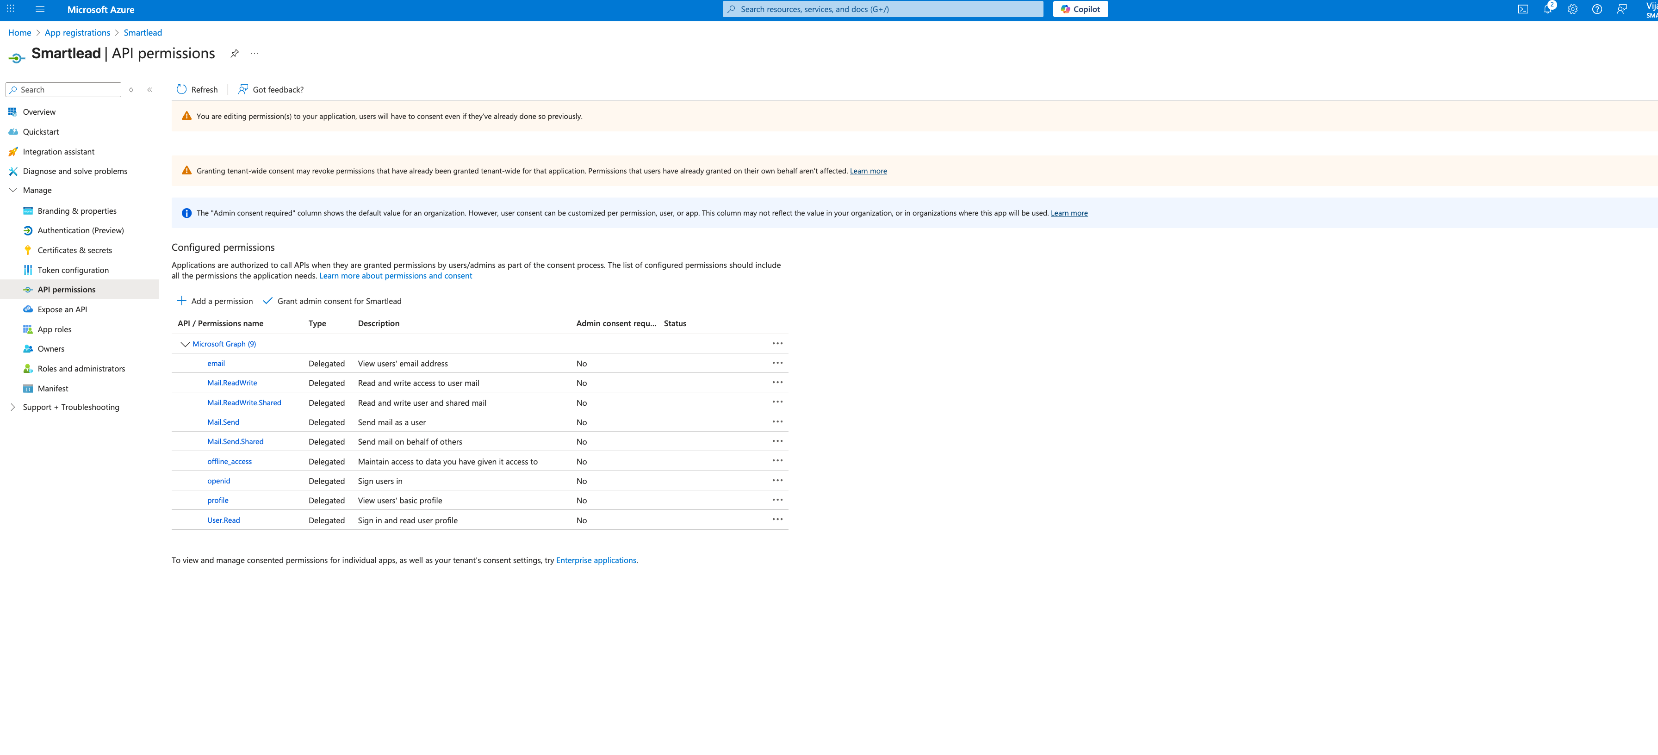1658x755 pixels.
Task: Collapse the Manage section chevron
Action: pyautogui.click(x=13, y=191)
